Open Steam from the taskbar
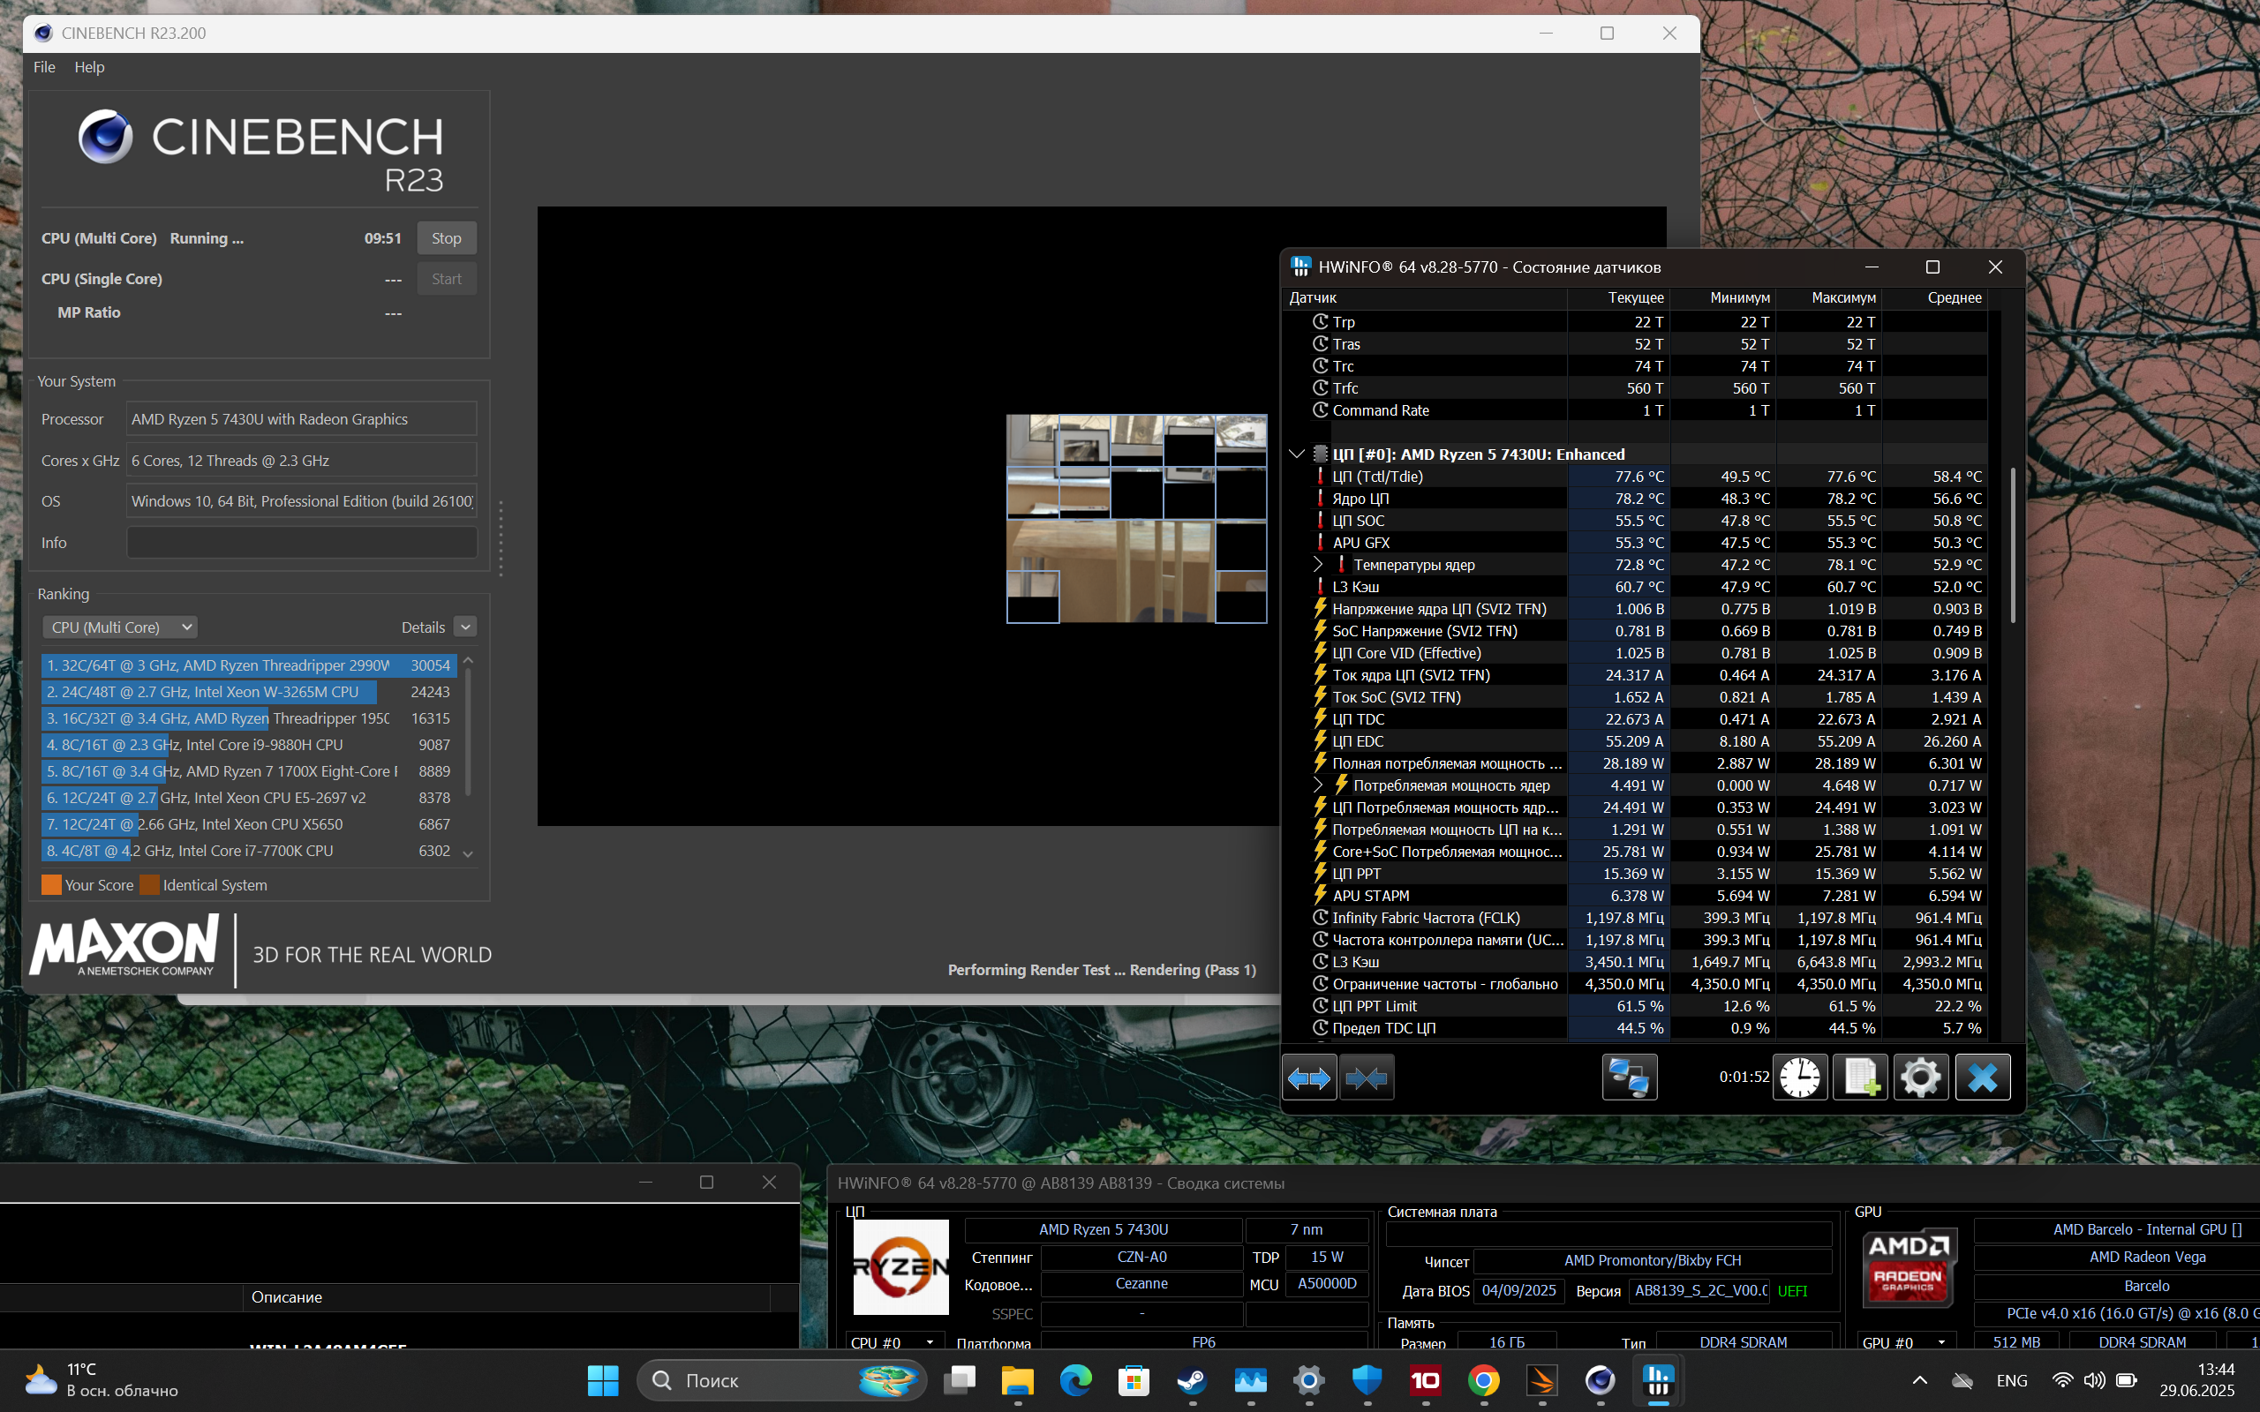The height and width of the screenshot is (1412, 2260). pyautogui.click(x=1192, y=1380)
